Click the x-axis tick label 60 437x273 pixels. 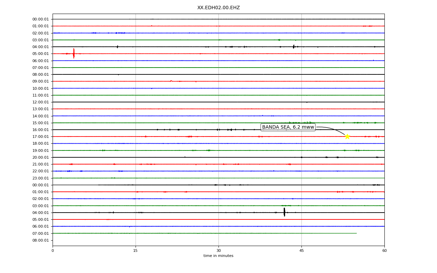click(x=384, y=251)
